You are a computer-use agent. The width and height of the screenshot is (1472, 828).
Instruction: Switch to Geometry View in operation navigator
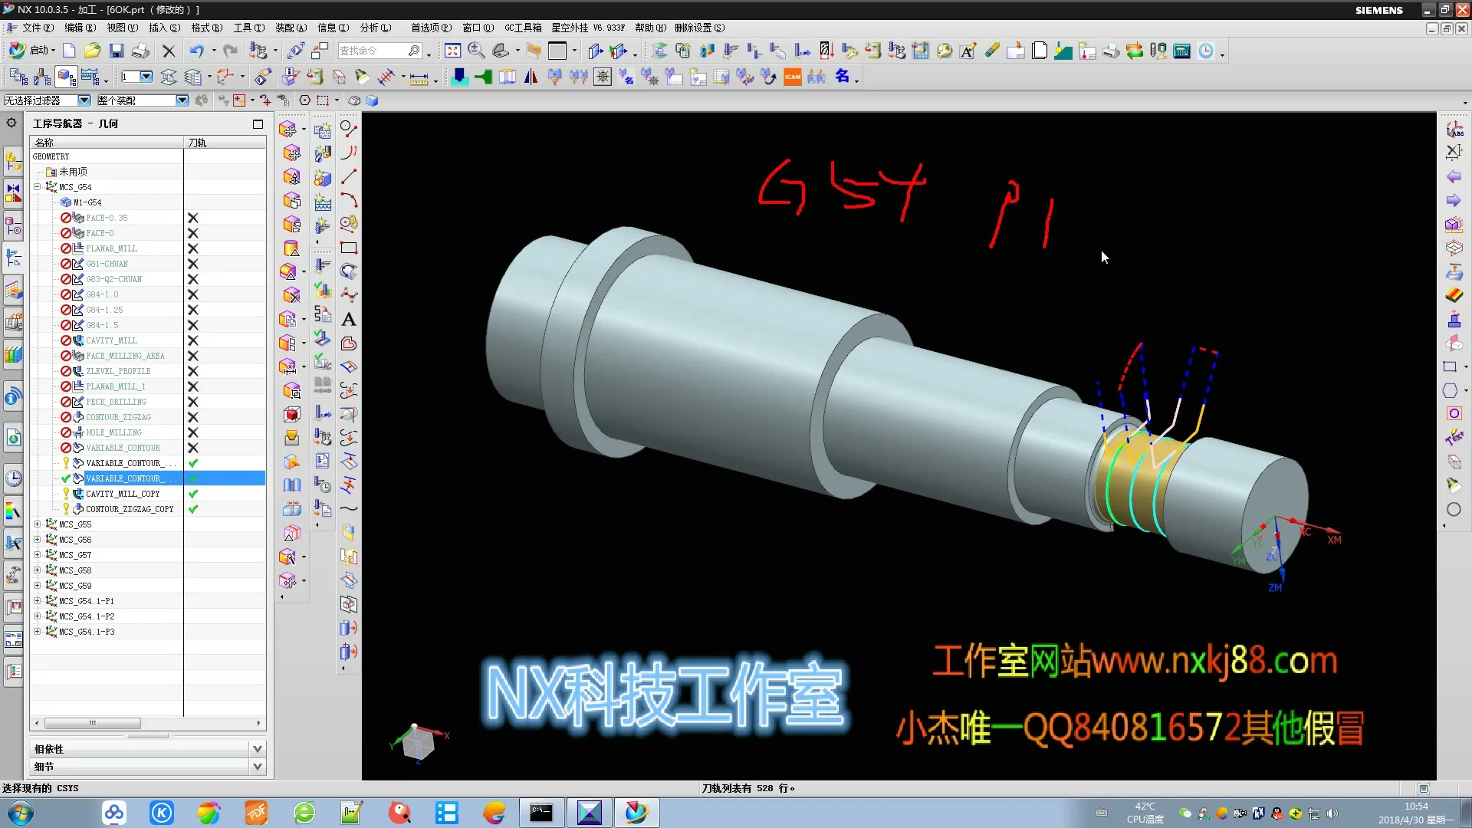[67, 77]
